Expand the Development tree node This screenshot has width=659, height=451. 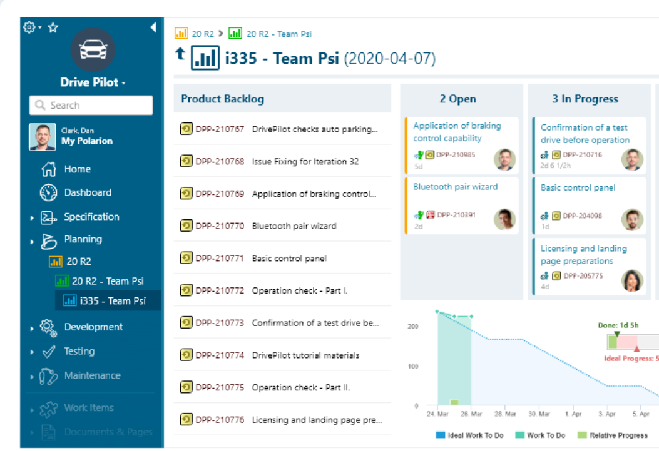tap(32, 329)
